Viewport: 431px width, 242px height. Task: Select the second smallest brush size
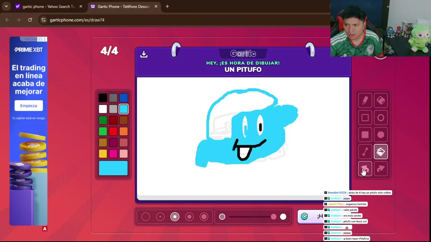click(x=160, y=217)
